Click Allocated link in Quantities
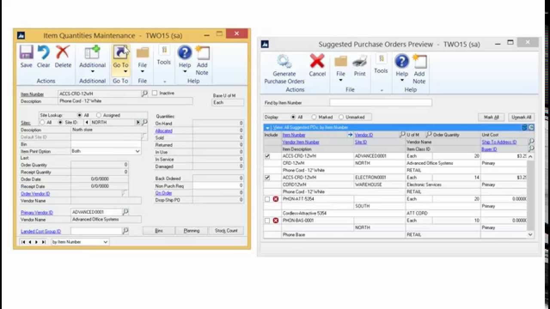 pyautogui.click(x=164, y=131)
